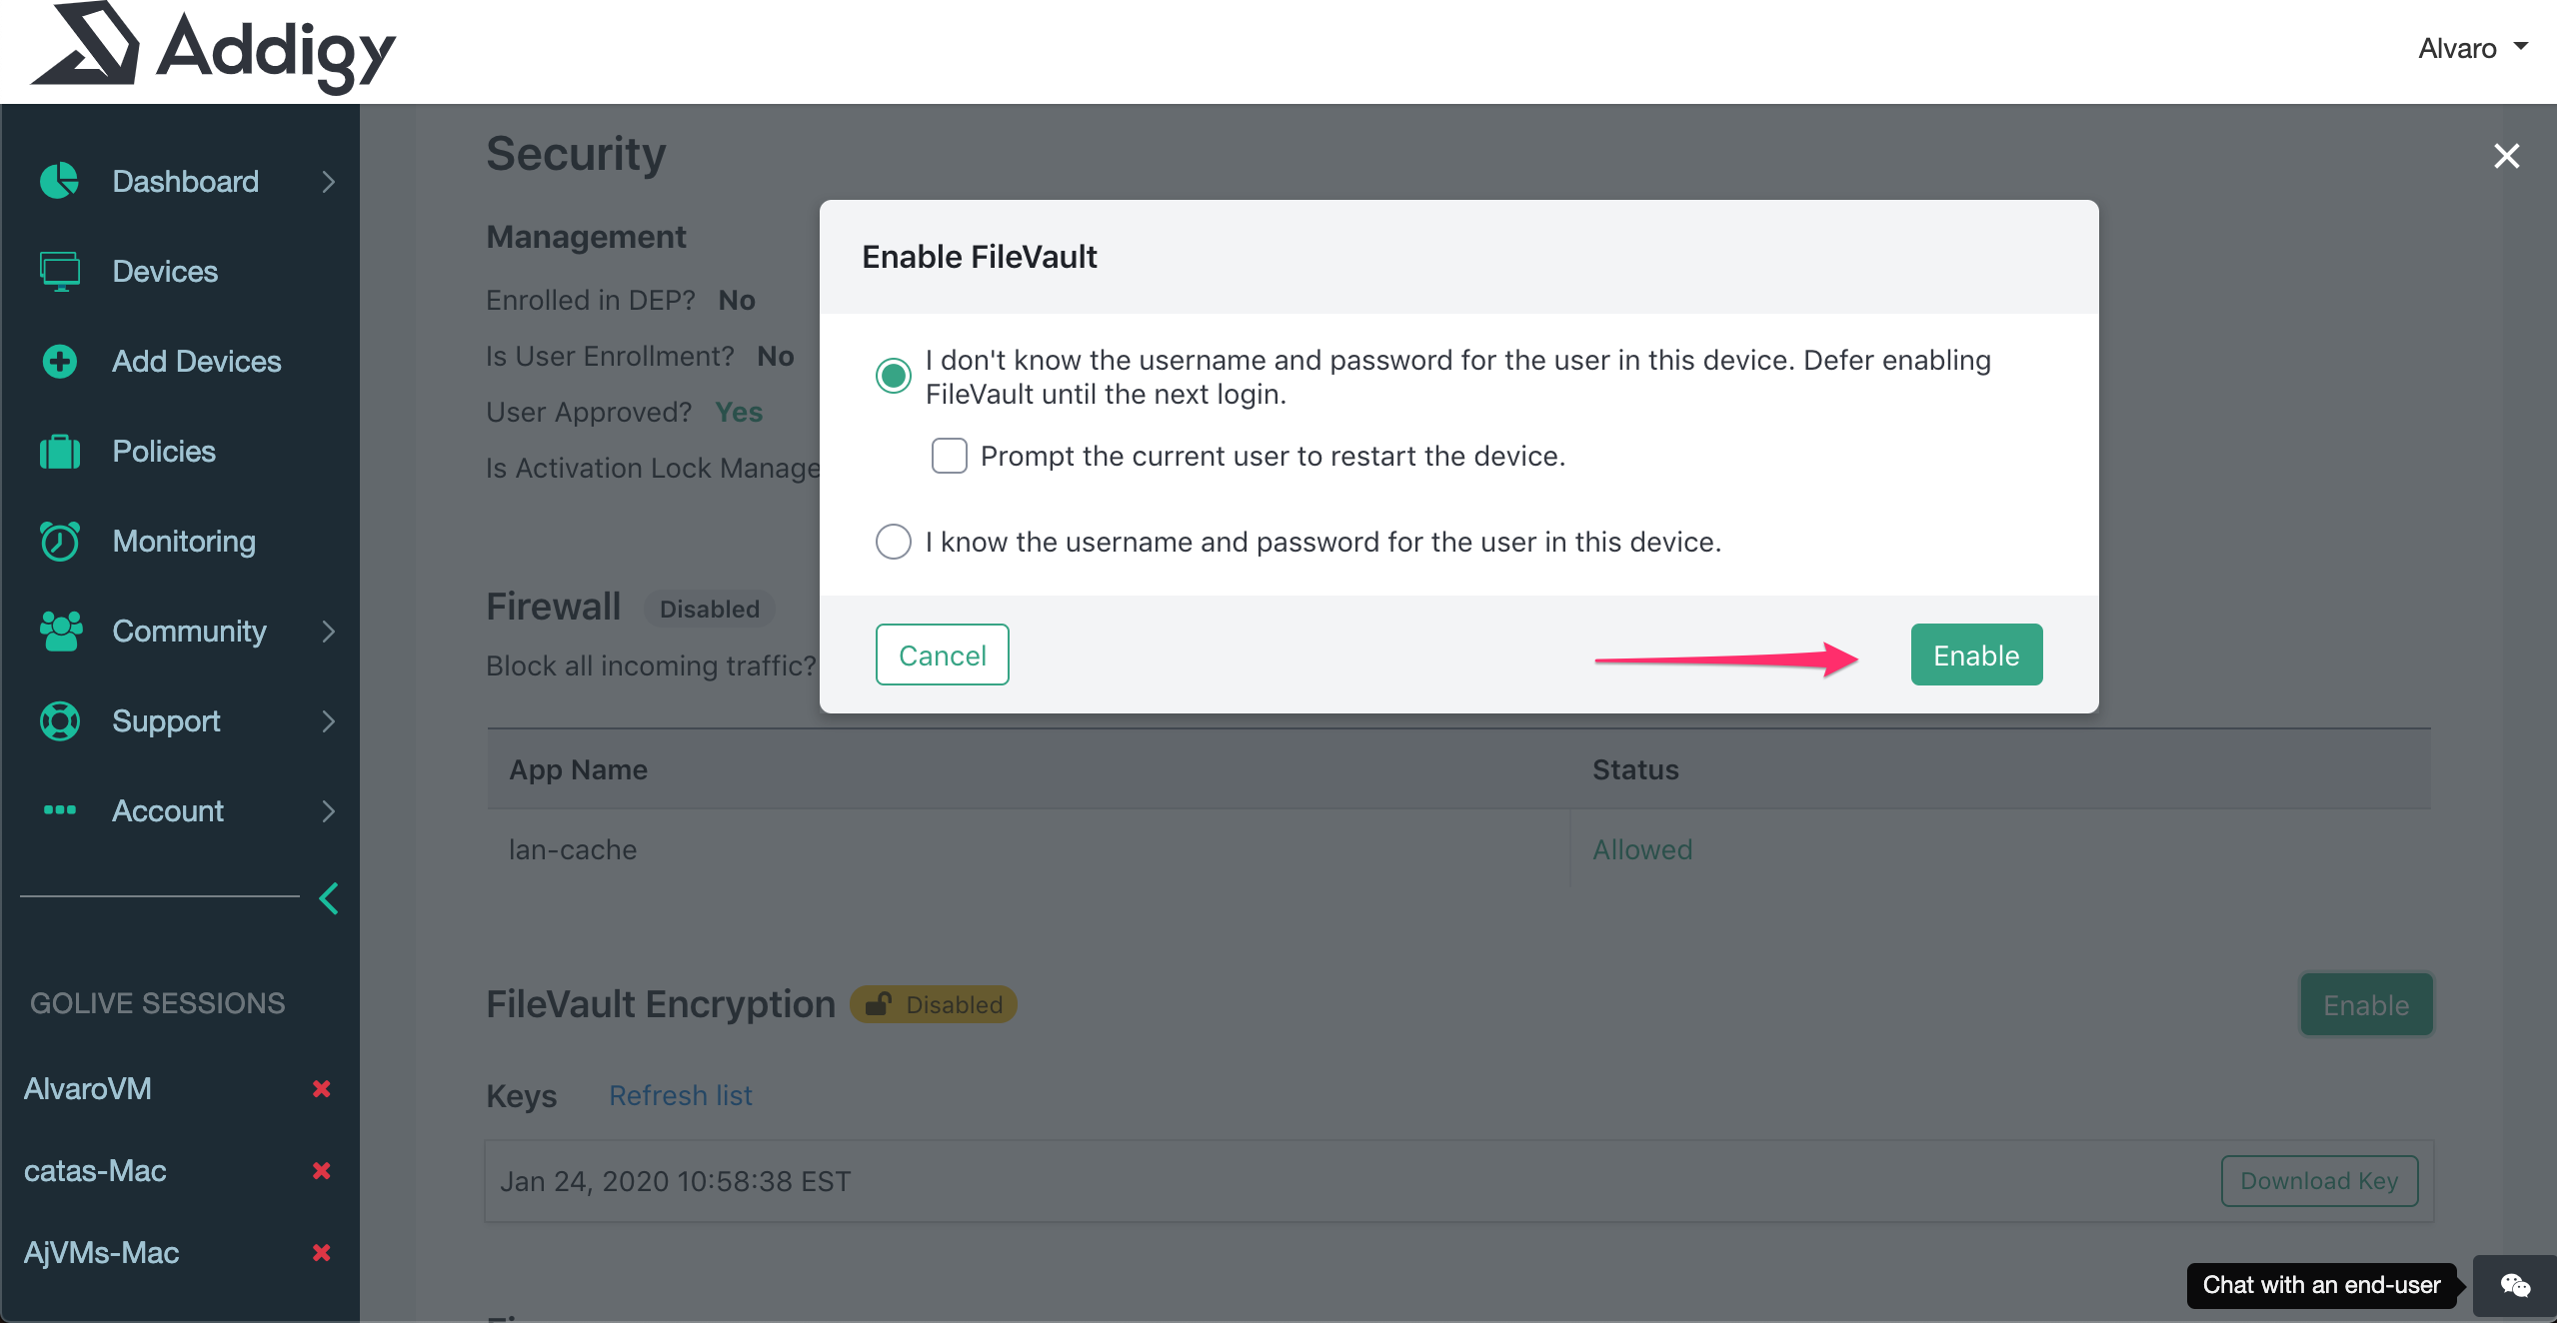Image resolution: width=2557 pixels, height=1323 pixels.
Task: Click the Devices monitor icon
Action: (x=60, y=271)
